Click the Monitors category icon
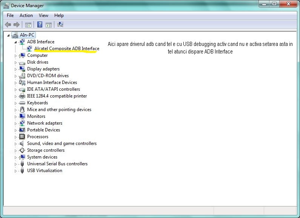 pyautogui.click(x=22, y=116)
